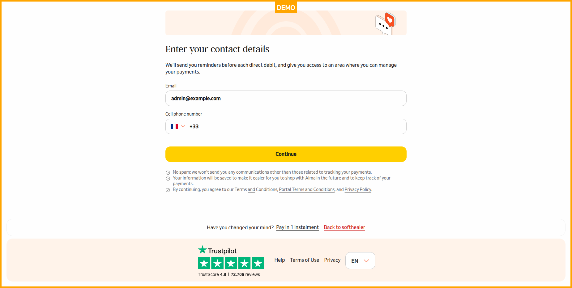Viewport: 572px width, 288px height.
Task: Click the check icon beside By continuing
Action: (x=168, y=190)
